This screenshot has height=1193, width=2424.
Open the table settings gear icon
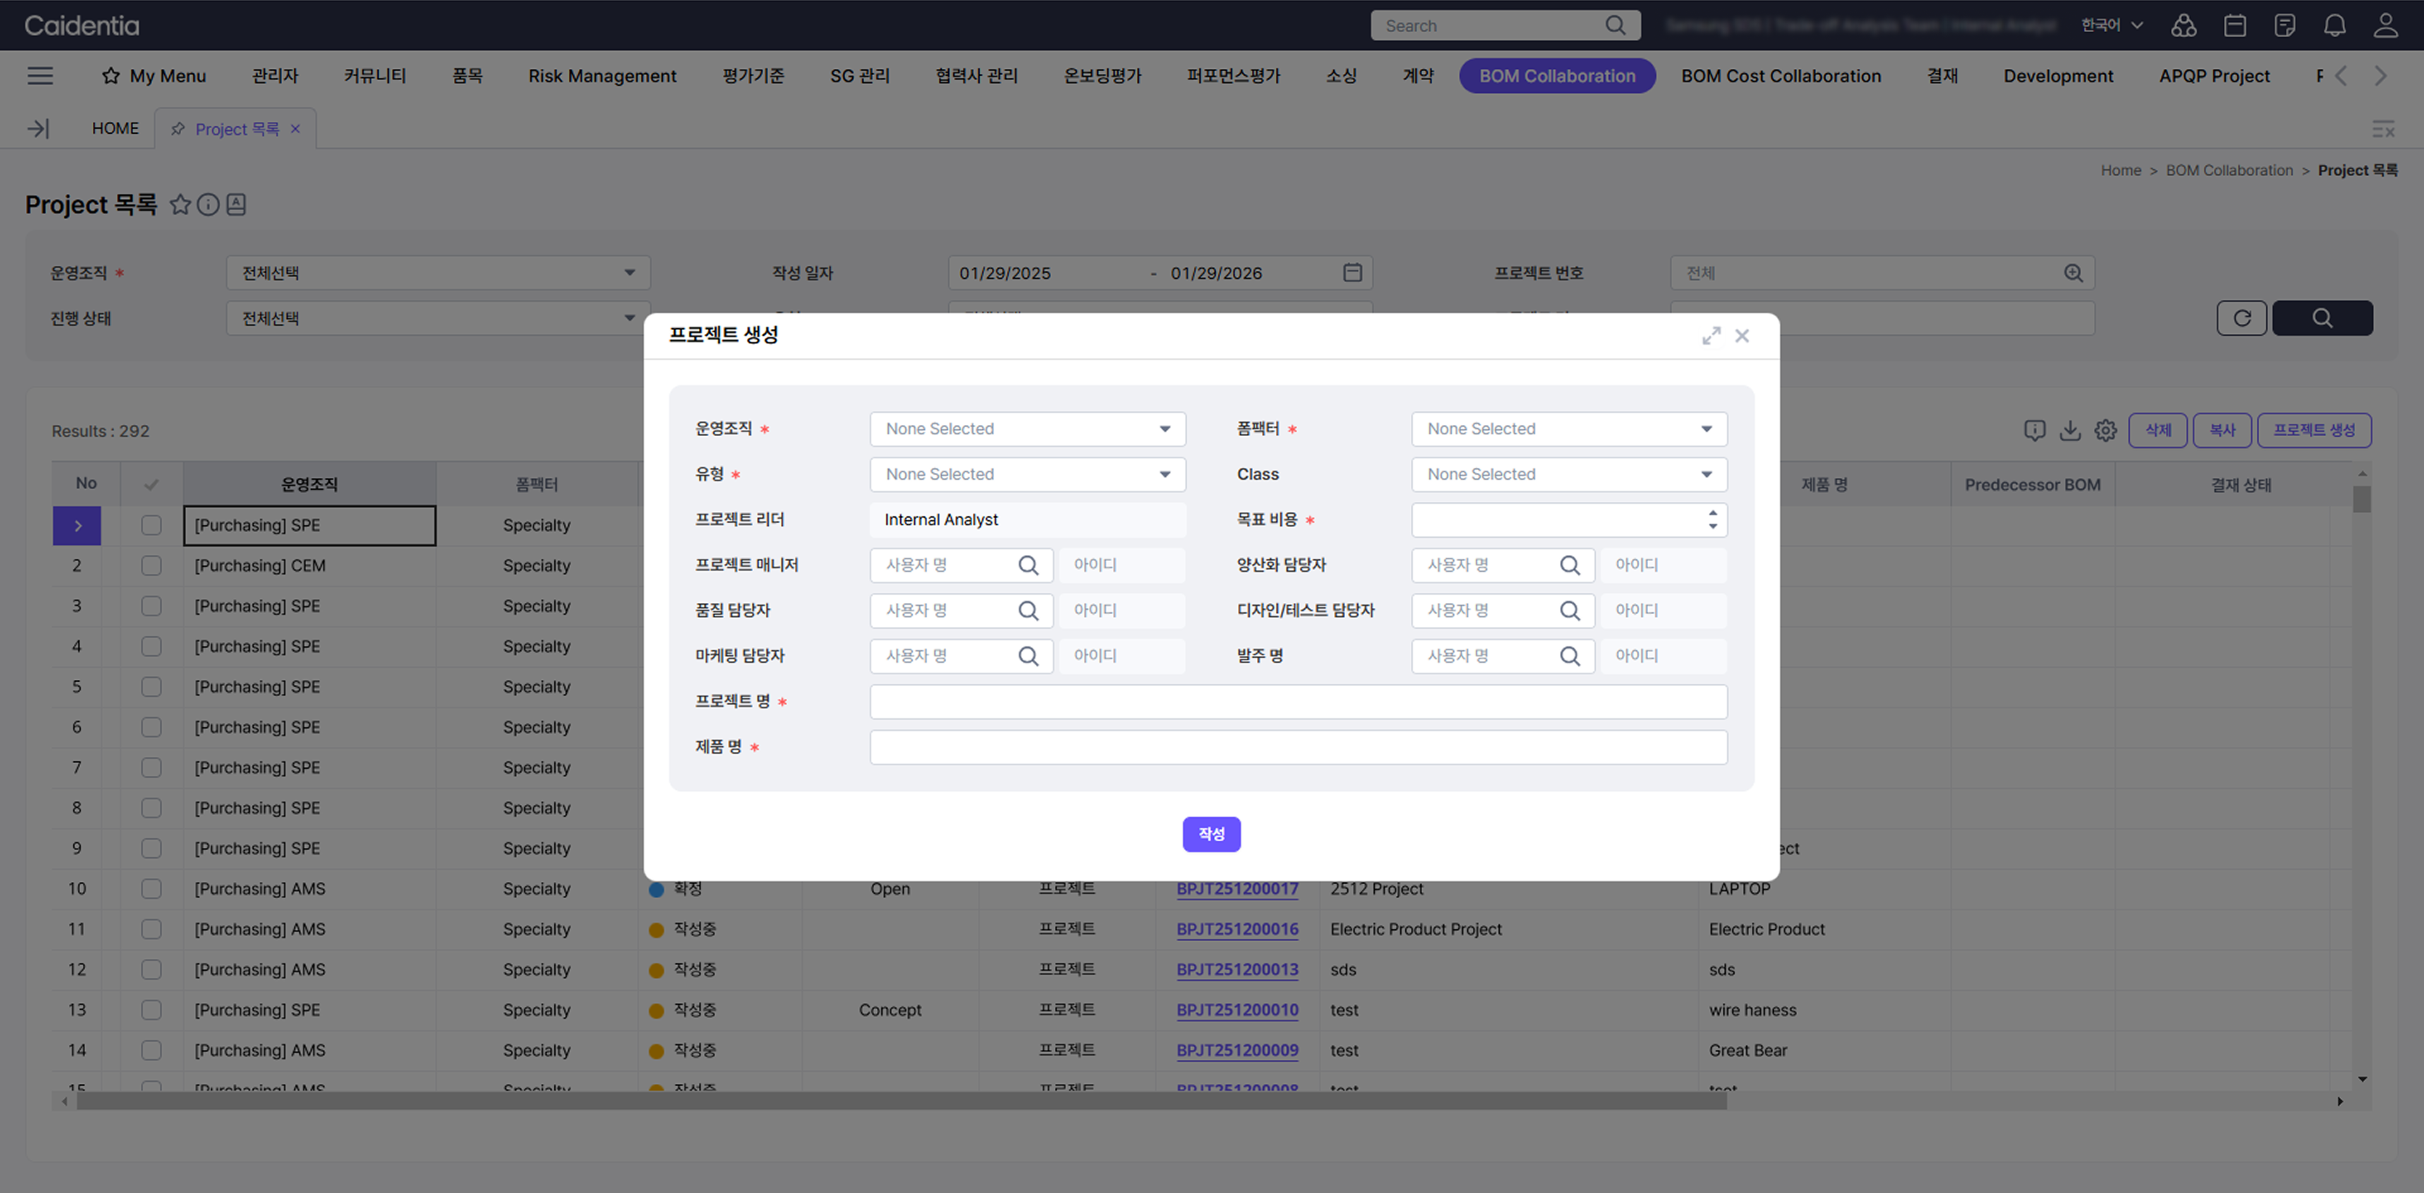2105,430
